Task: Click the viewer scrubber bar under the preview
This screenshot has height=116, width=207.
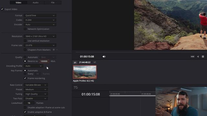Action: pyautogui.click(x=141, y=52)
